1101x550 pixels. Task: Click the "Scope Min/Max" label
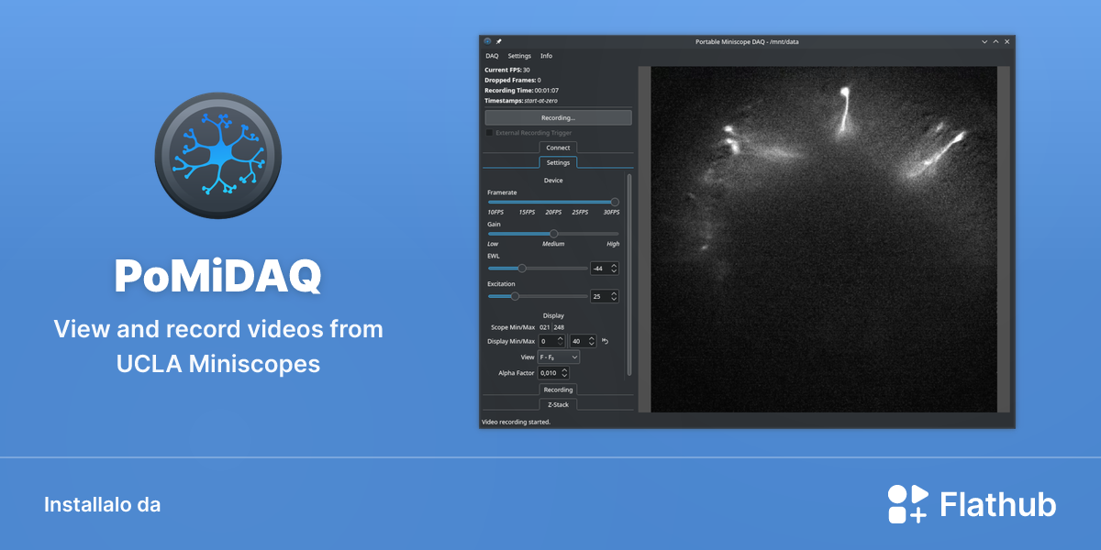(512, 327)
